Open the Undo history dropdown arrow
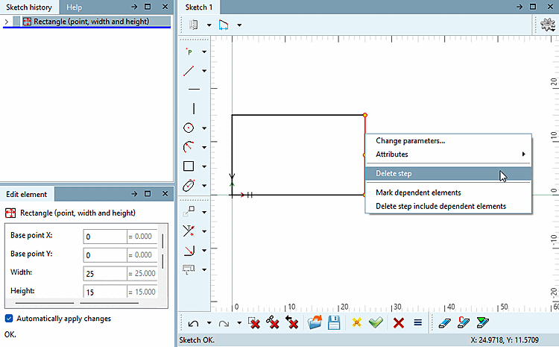The height and width of the screenshot is (347, 559). (209, 323)
